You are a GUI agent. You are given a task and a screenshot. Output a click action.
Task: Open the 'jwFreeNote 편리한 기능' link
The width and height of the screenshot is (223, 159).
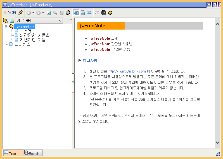[110, 49]
